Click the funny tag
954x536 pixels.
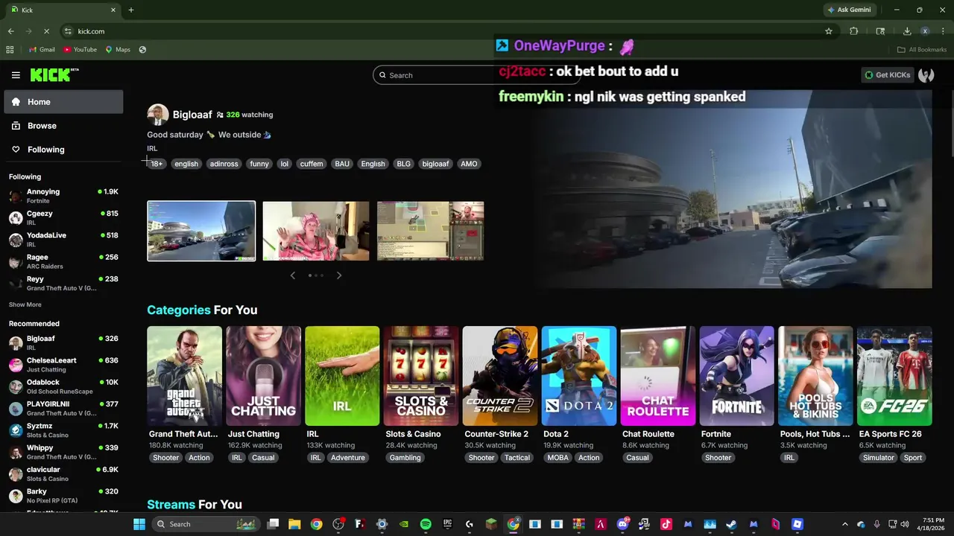click(259, 164)
